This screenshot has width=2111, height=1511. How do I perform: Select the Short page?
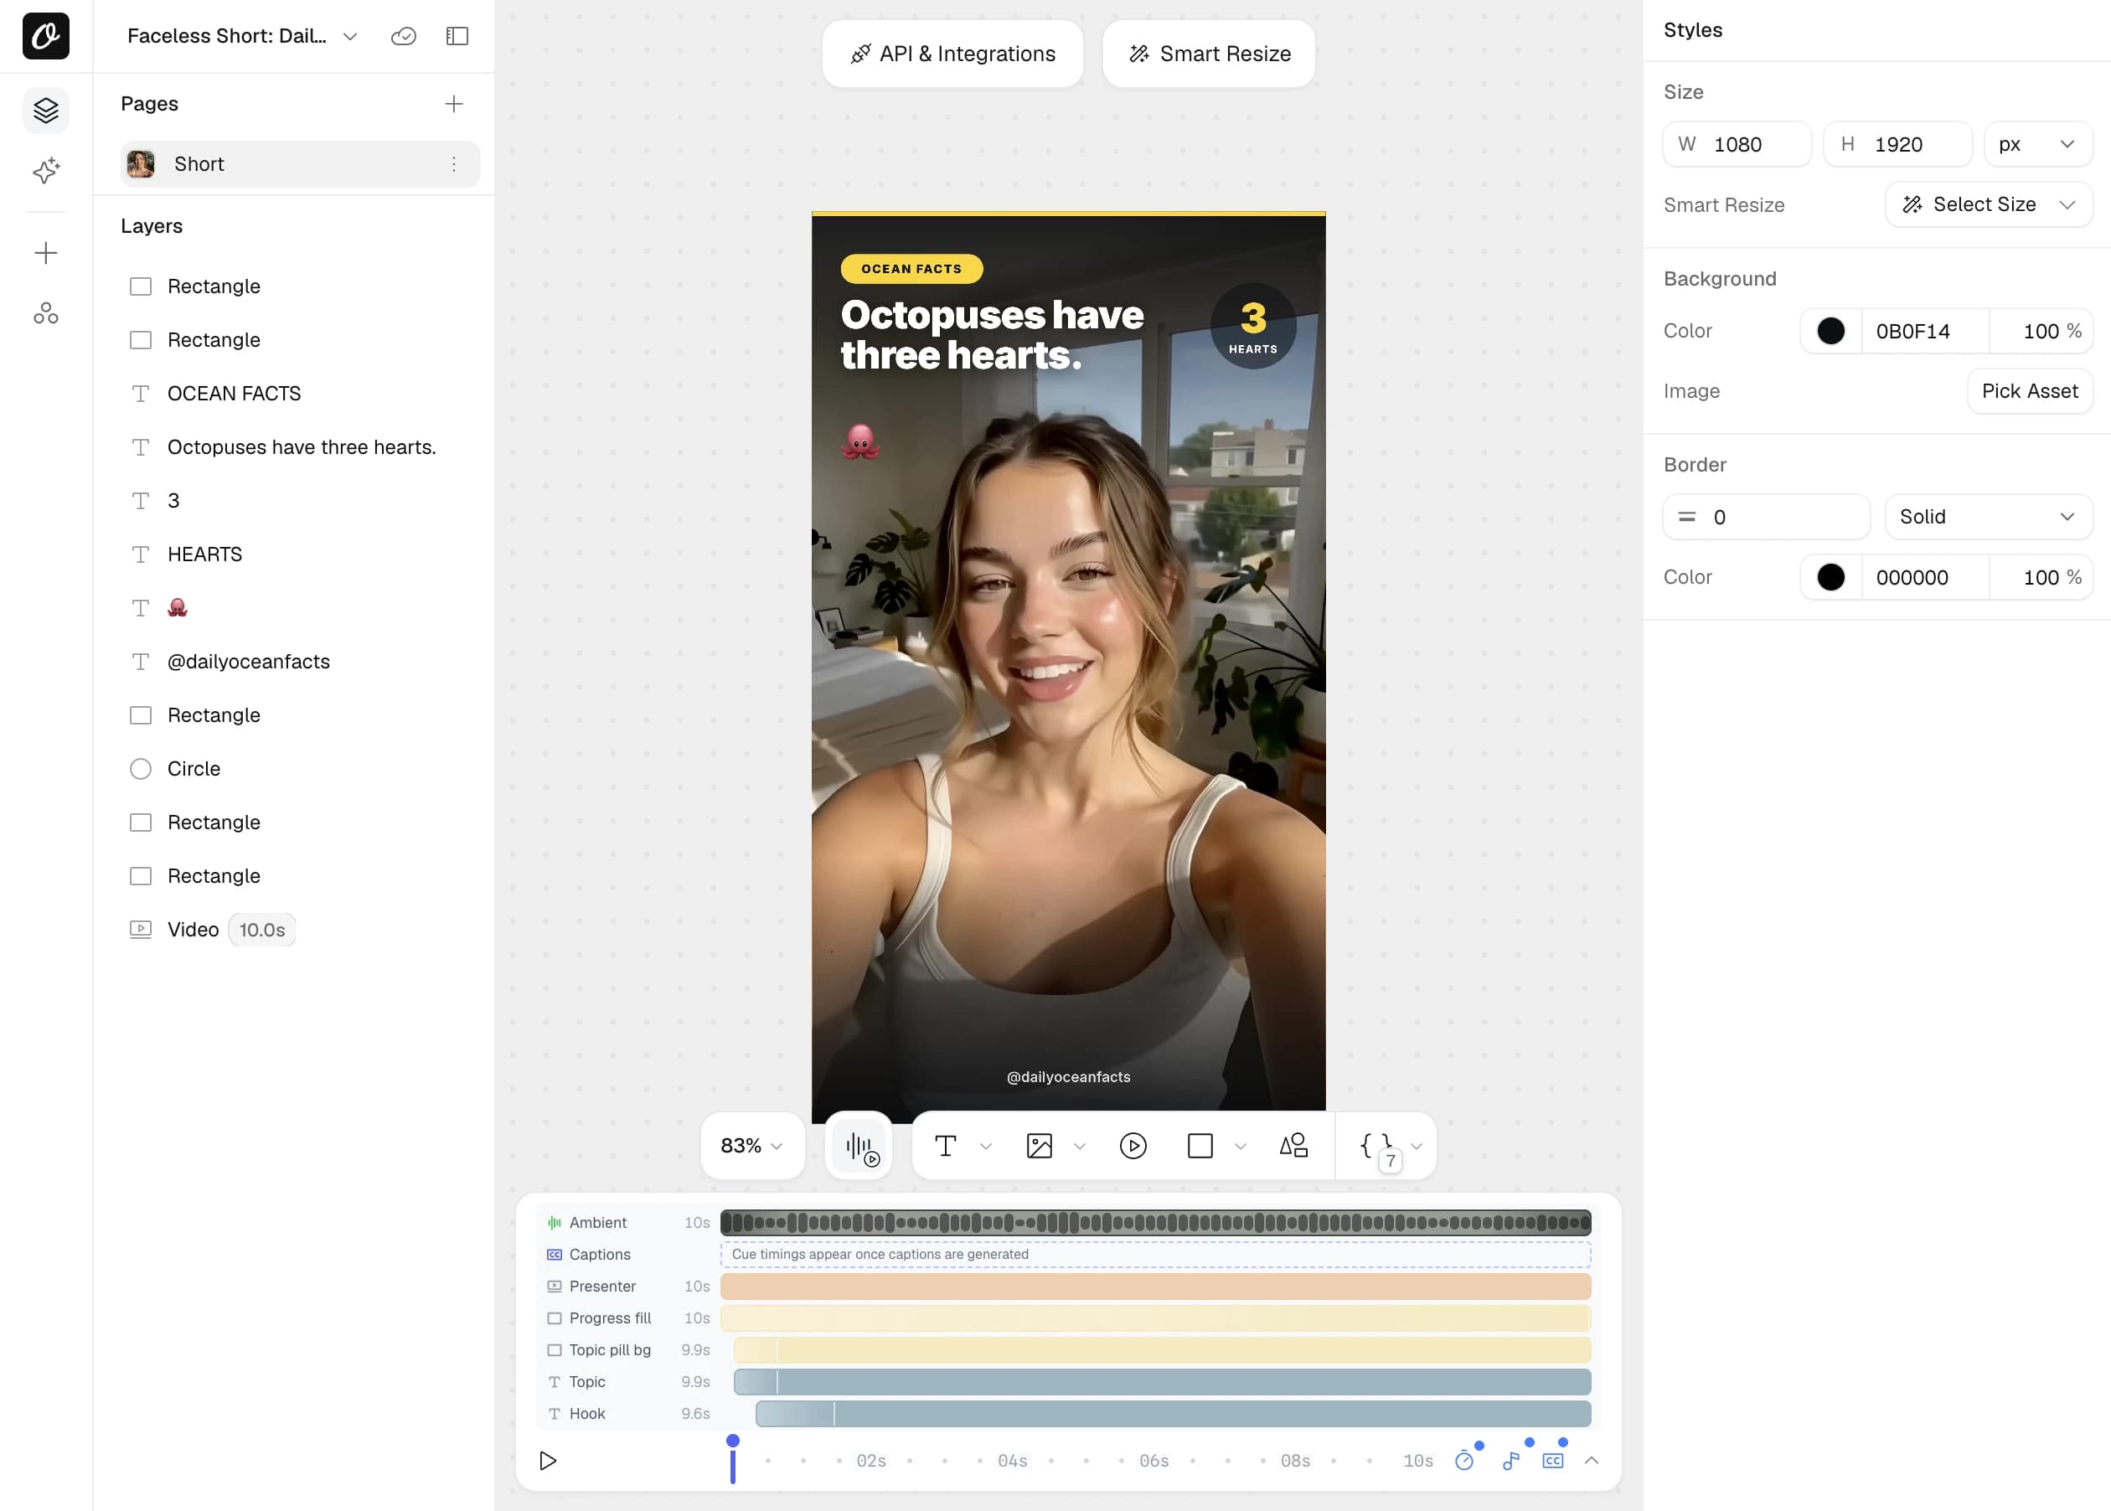[x=300, y=164]
